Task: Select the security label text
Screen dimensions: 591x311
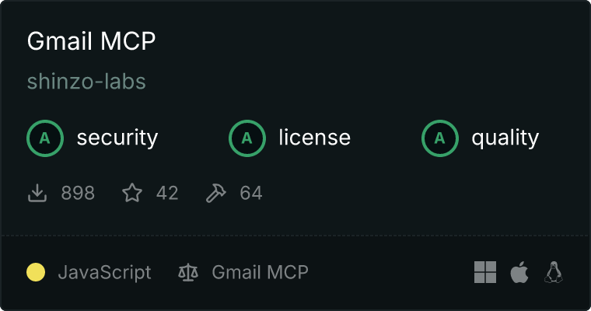Action: click(117, 138)
